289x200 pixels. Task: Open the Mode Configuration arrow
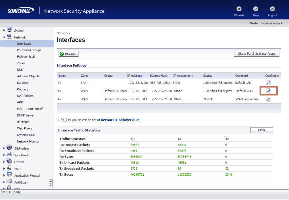(282, 23)
